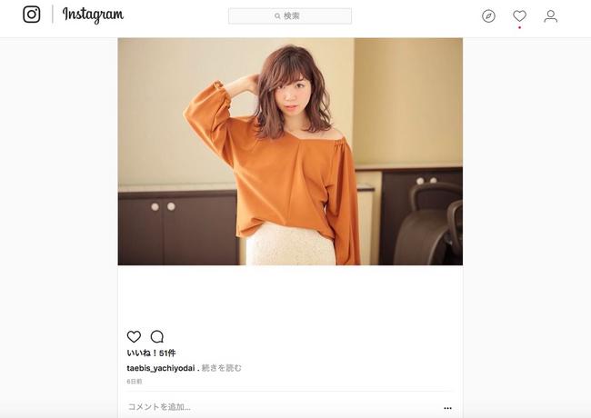Expand caption with 続きを読む
Screen dimensions: 591x418
221,368
